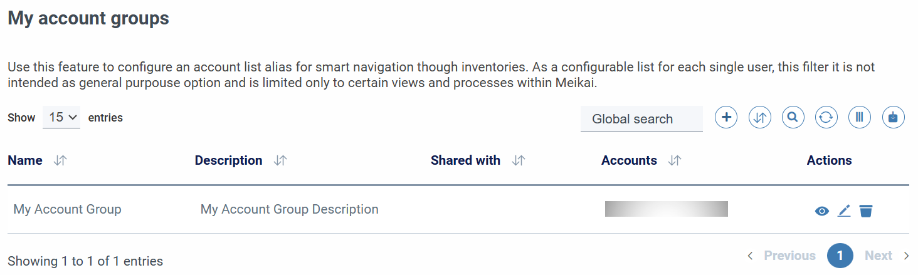Screen dimensions: 918x275
Task: Select page 1 in pagination
Action: (x=840, y=256)
